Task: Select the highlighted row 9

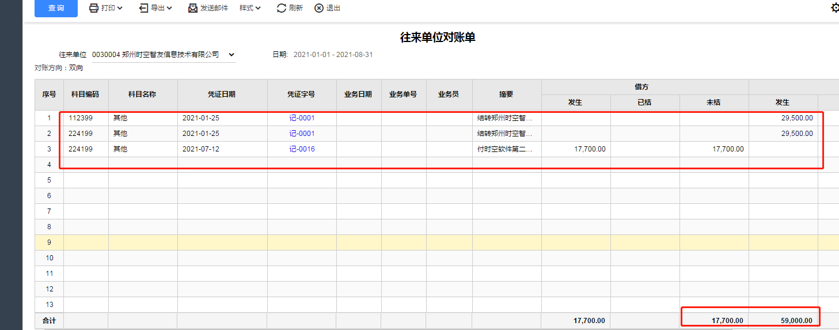Action: pyautogui.click(x=436, y=242)
